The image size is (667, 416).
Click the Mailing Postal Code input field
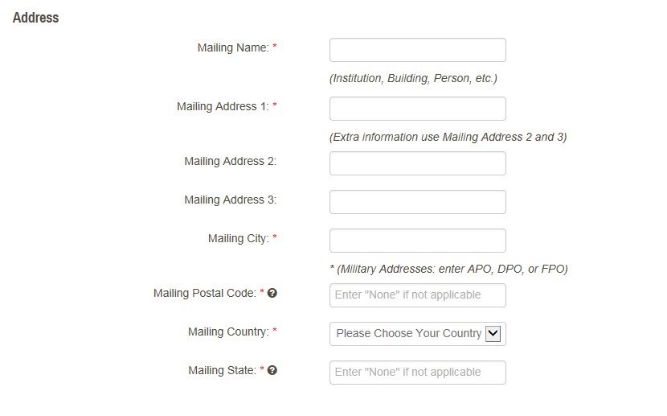click(417, 295)
